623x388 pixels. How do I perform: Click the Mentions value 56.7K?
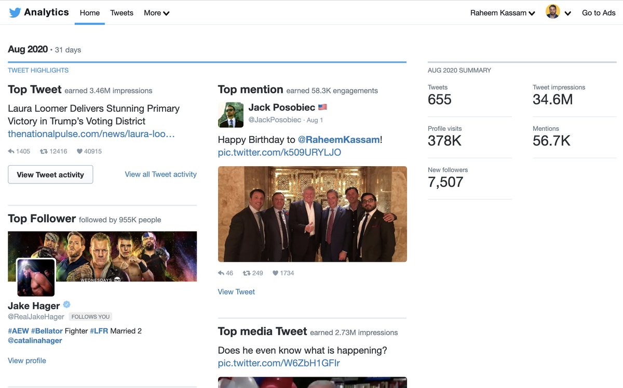pyautogui.click(x=552, y=141)
